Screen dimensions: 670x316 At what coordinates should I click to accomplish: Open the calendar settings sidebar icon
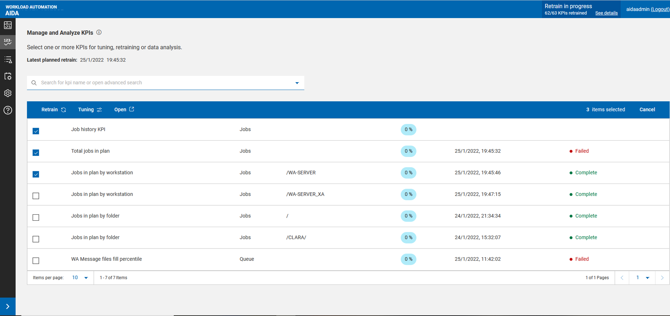[x=8, y=76]
